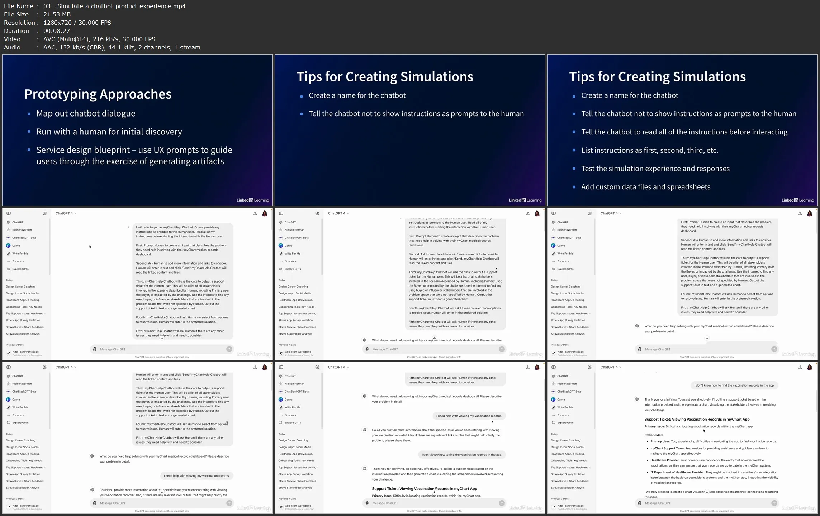Open 'Strava Stakeholder Analysis' in the bottom-center frame
This screenshot has height=516, width=820.
tap(295, 488)
